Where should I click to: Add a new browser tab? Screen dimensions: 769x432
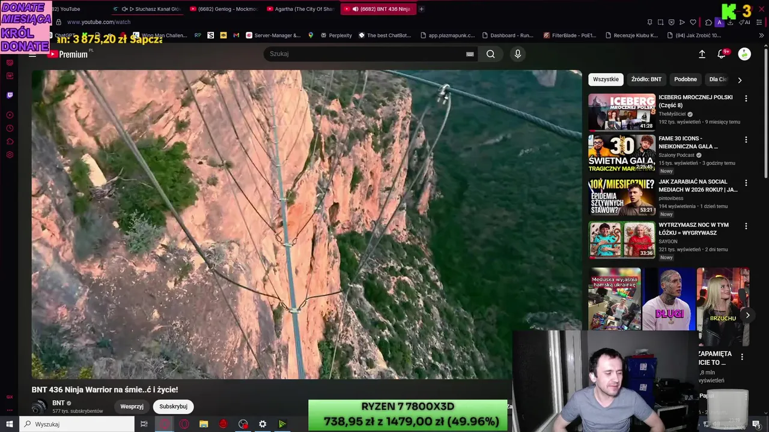click(x=421, y=9)
